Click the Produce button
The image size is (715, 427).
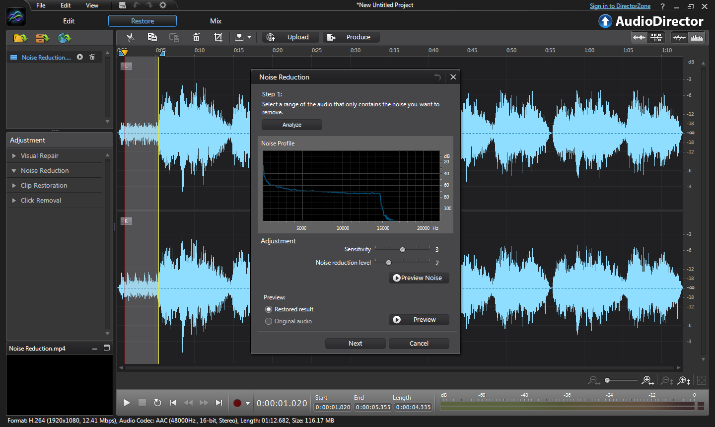pyautogui.click(x=352, y=37)
